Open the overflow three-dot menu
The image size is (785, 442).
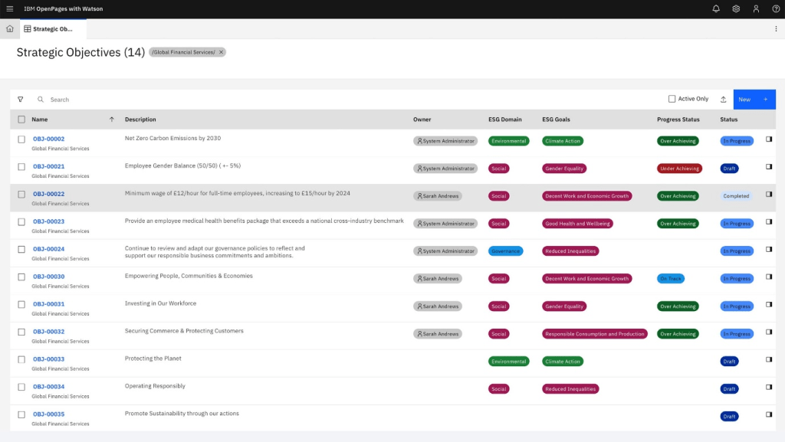coord(777,28)
